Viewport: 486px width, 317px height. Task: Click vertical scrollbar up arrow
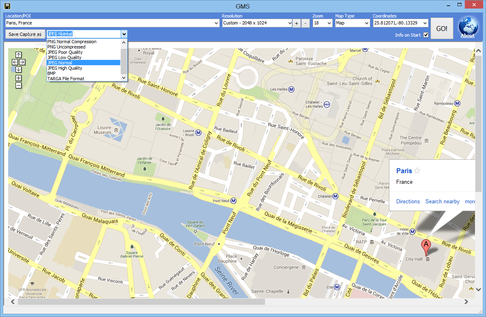pos(478,51)
